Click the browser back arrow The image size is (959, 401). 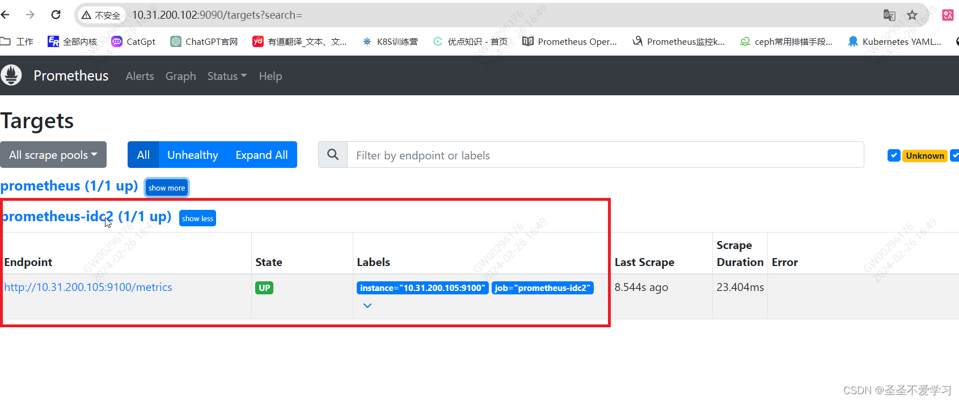point(5,15)
